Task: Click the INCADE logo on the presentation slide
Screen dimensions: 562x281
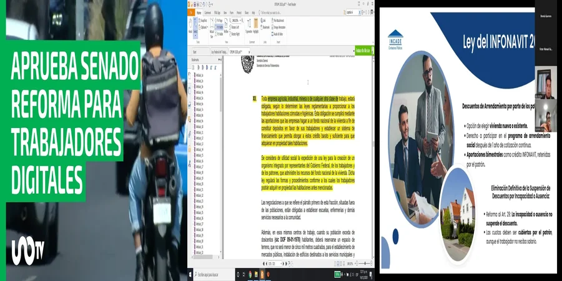Action: pyautogui.click(x=395, y=39)
